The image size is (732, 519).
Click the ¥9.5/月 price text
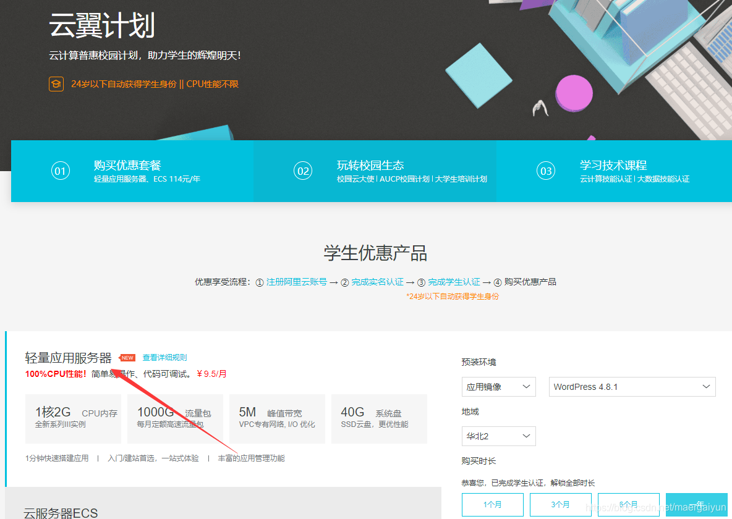pyautogui.click(x=211, y=374)
